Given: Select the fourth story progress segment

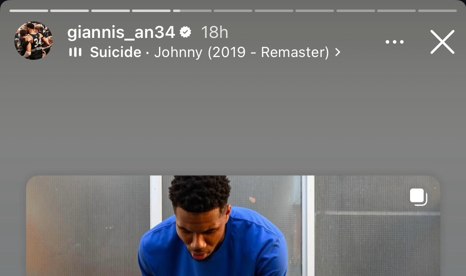Looking at the screenshot, I should [x=151, y=11].
